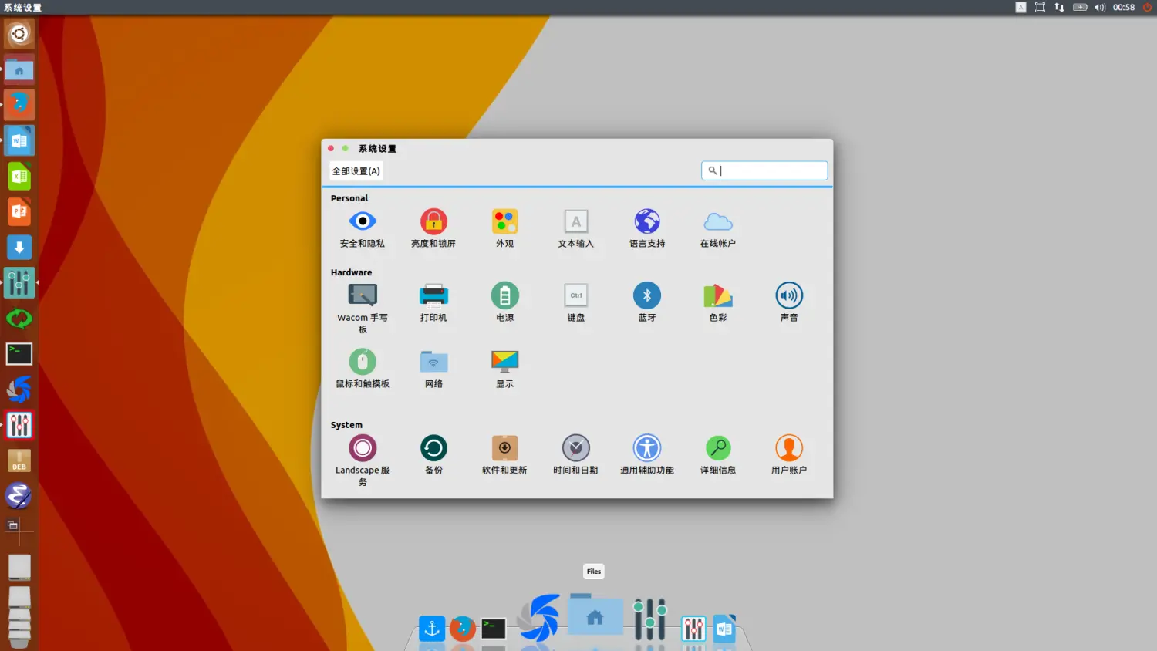This screenshot has height=651, width=1157.
Task: Click the 全部设置(A) all settings button
Action: pyautogui.click(x=356, y=171)
